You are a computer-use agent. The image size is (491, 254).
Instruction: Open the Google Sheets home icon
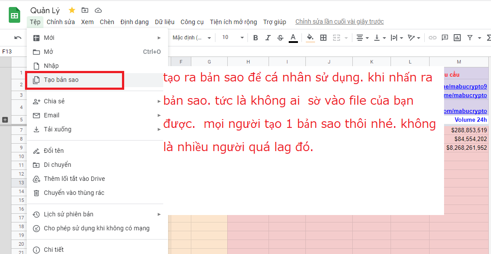point(14,15)
